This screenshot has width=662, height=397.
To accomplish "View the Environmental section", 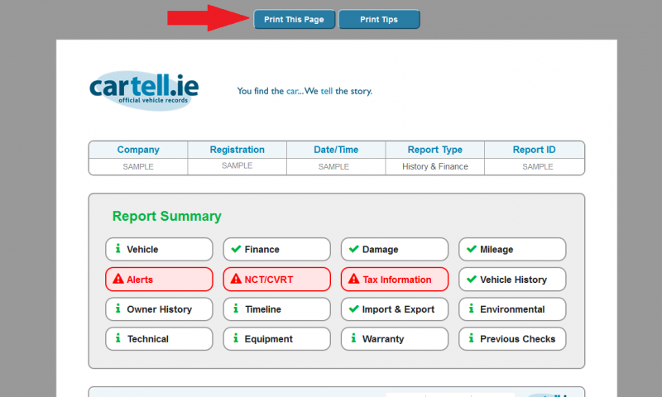I will (512, 309).
